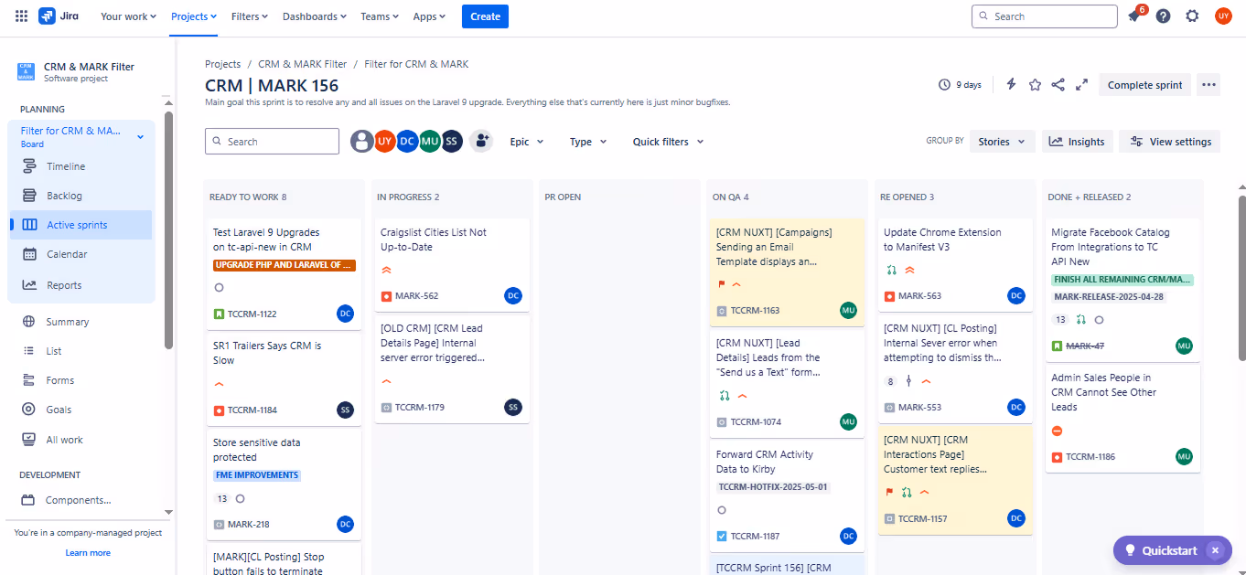This screenshot has height=575, width=1246.
Task: Expand the Projects menu
Action: 194,16
